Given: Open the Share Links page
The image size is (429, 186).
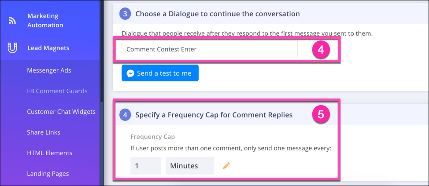Looking at the screenshot, I should coord(44,132).
